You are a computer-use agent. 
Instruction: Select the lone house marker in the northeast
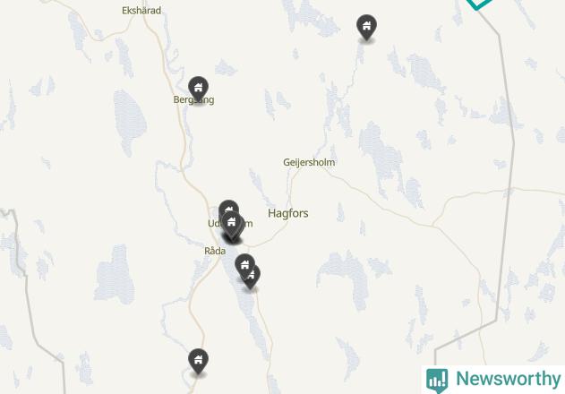click(x=366, y=27)
